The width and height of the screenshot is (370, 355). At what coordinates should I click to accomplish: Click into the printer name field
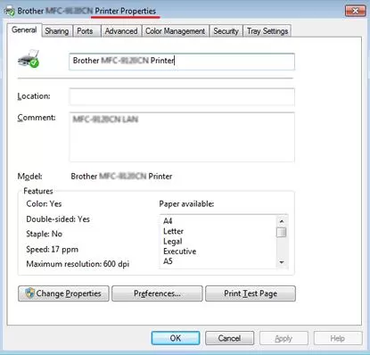(x=182, y=62)
